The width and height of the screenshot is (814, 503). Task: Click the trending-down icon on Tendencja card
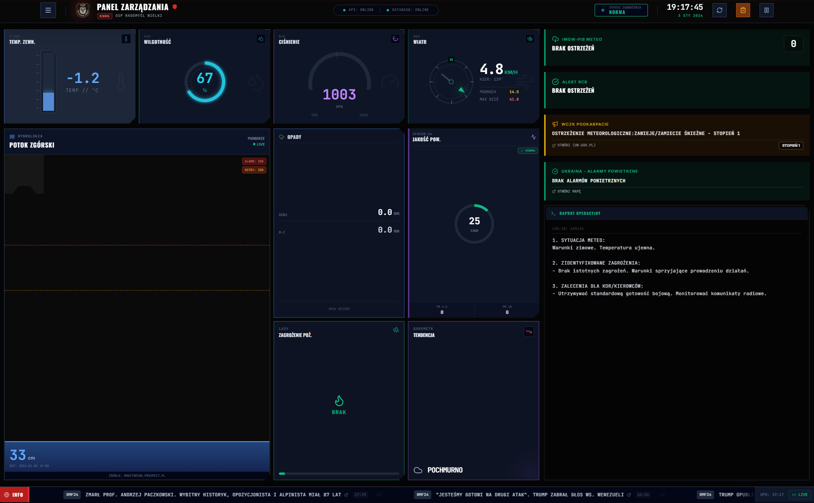click(x=529, y=332)
